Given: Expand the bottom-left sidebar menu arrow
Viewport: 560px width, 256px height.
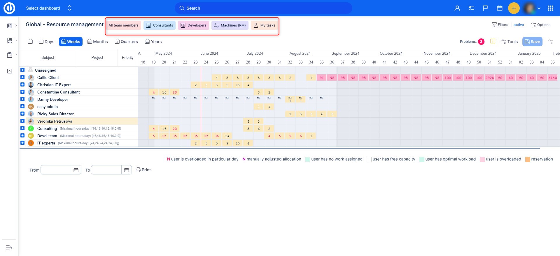Looking at the screenshot, I should [9, 248].
